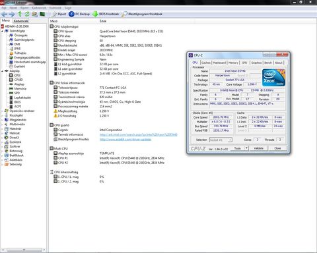Click the green refresh arrows icon
Viewport: 317px width, 253px height.
pyautogui.click(x=27, y=14)
